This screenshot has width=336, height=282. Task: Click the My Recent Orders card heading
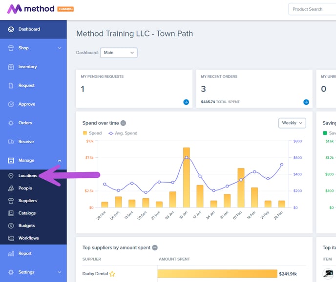[x=219, y=76]
